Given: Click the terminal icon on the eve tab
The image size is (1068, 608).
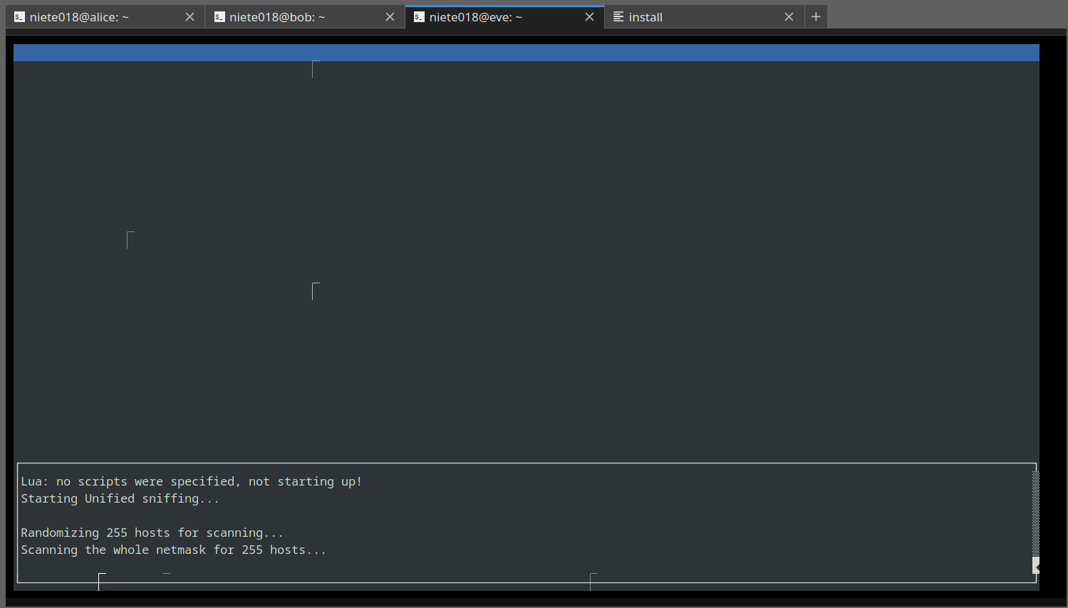Looking at the screenshot, I should point(418,16).
